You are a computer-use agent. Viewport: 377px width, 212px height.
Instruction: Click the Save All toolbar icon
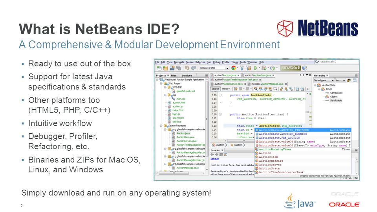coord(179,68)
